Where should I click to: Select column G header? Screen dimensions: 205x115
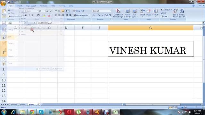click(x=151, y=28)
